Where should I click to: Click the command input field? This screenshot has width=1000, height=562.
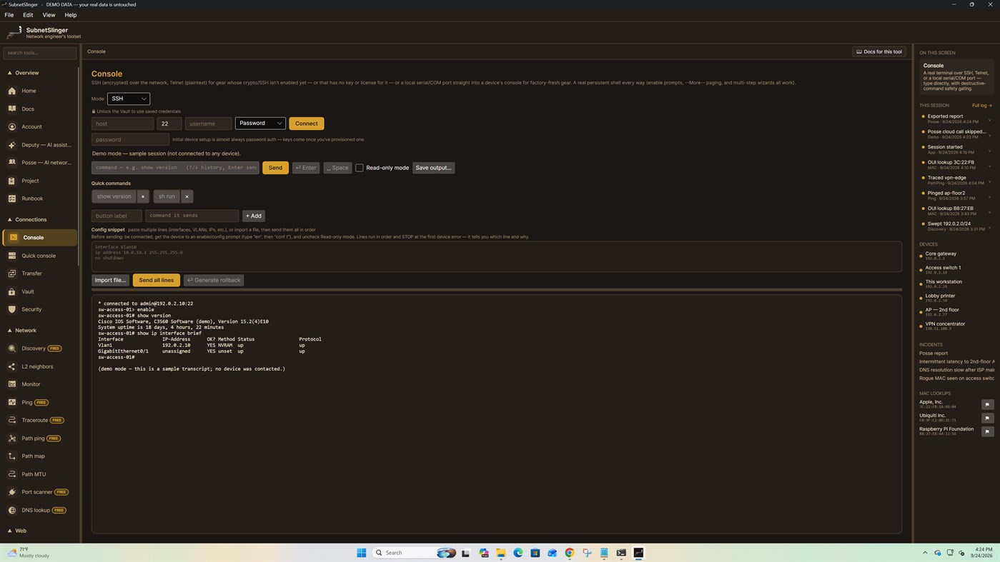point(175,168)
